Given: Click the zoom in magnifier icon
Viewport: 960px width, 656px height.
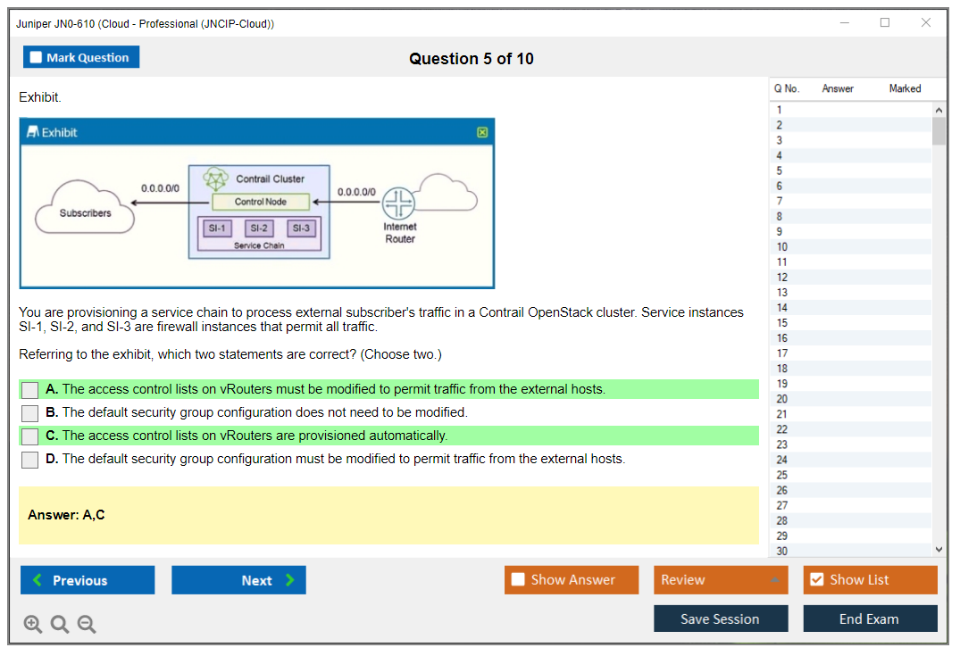Looking at the screenshot, I should (x=33, y=624).
